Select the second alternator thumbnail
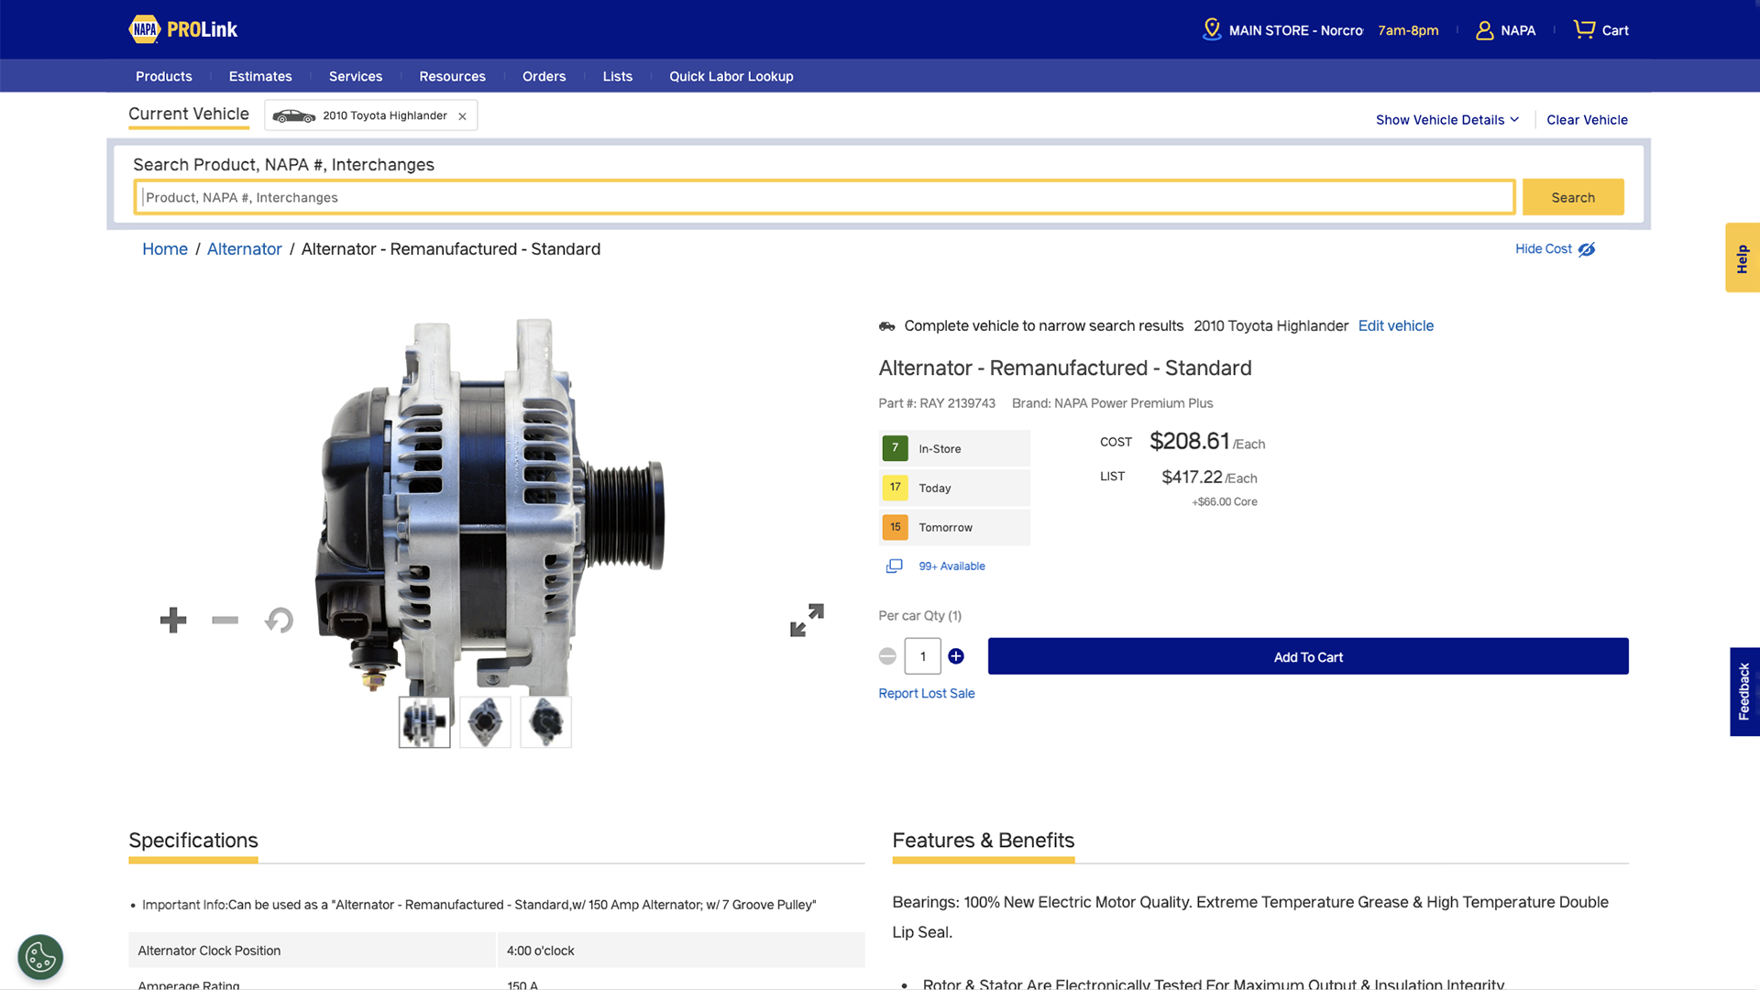Viewport: 1760px width, 990px height. 485,722
